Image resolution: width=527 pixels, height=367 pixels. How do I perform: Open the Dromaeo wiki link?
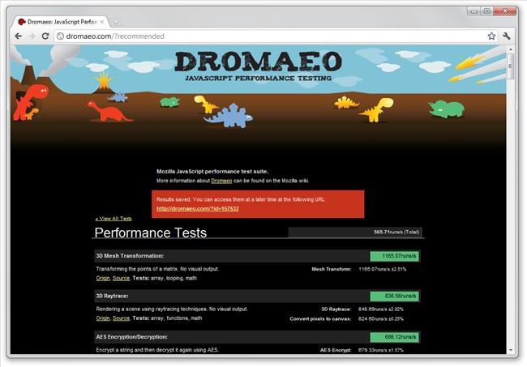221,181
